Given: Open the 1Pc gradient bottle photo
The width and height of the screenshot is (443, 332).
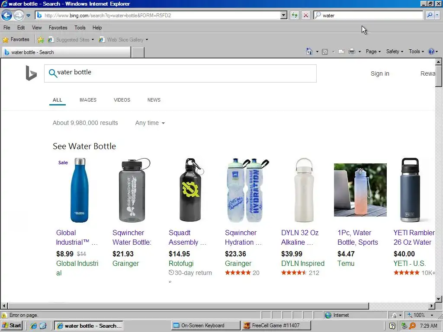Looking at the screenshot, I should tap(360, 190).
